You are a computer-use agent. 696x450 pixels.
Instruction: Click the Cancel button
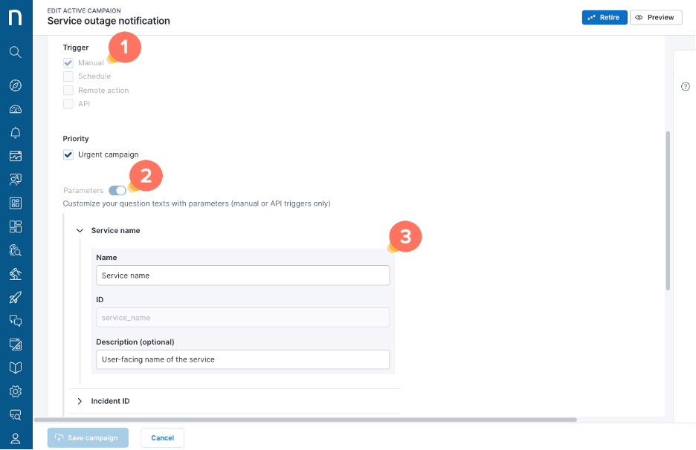pos(162,438)
